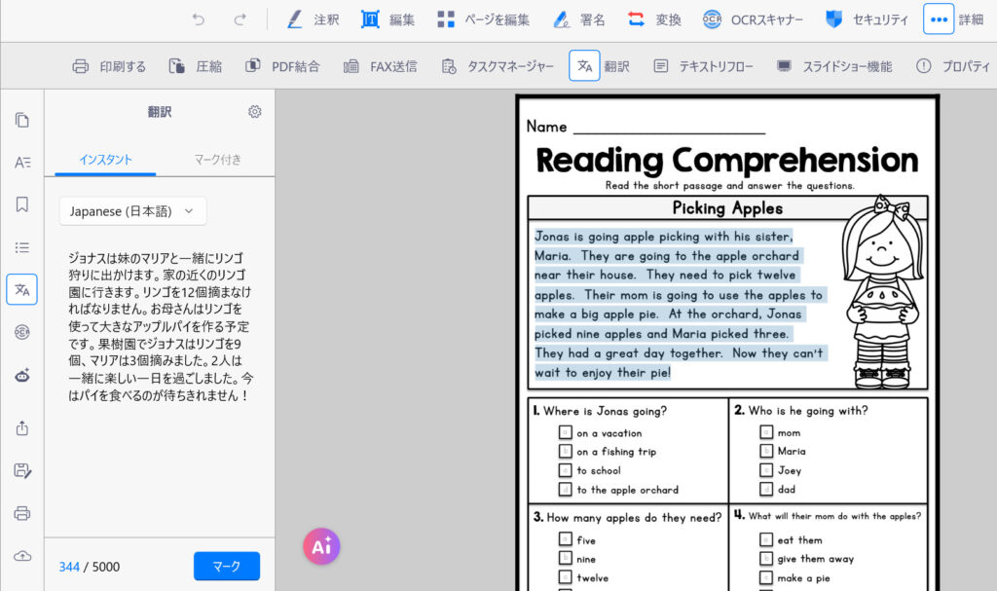Check 'Maria' checkbox in question 2
Screen dimensions: 997x591
click(766, 451)
